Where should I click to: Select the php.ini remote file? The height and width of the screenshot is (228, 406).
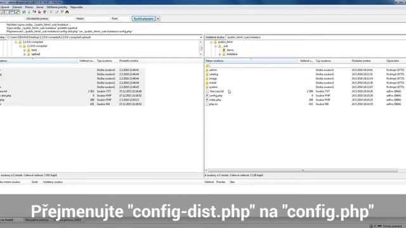[213, 104]
